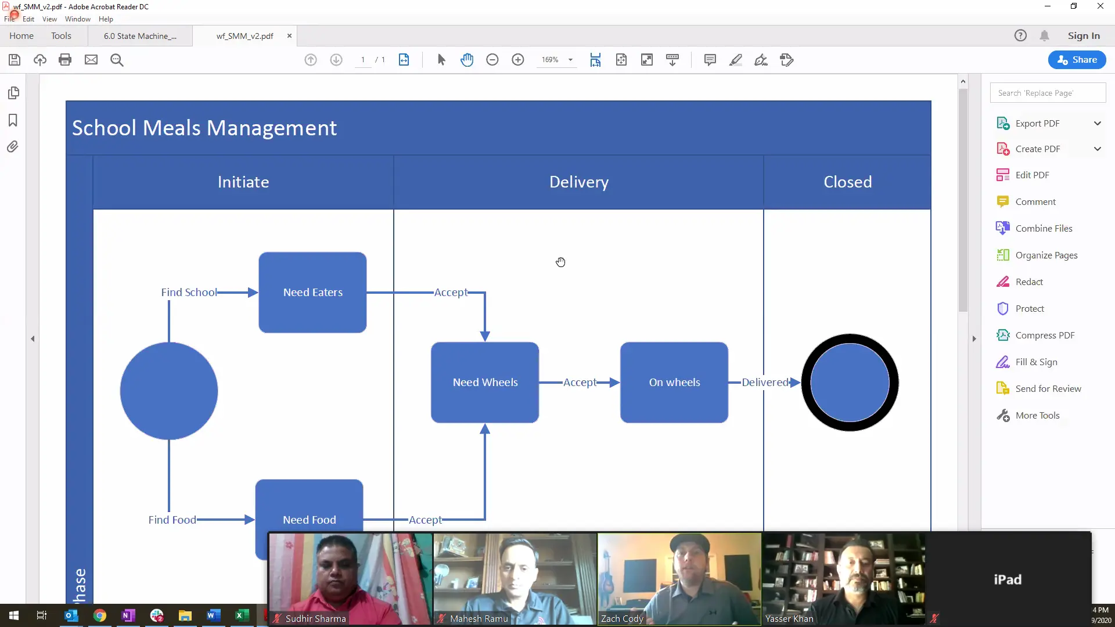Viewport: 1115px width, 627px height.
Task: Click the Print file icon
Action: tap(65, 60)
